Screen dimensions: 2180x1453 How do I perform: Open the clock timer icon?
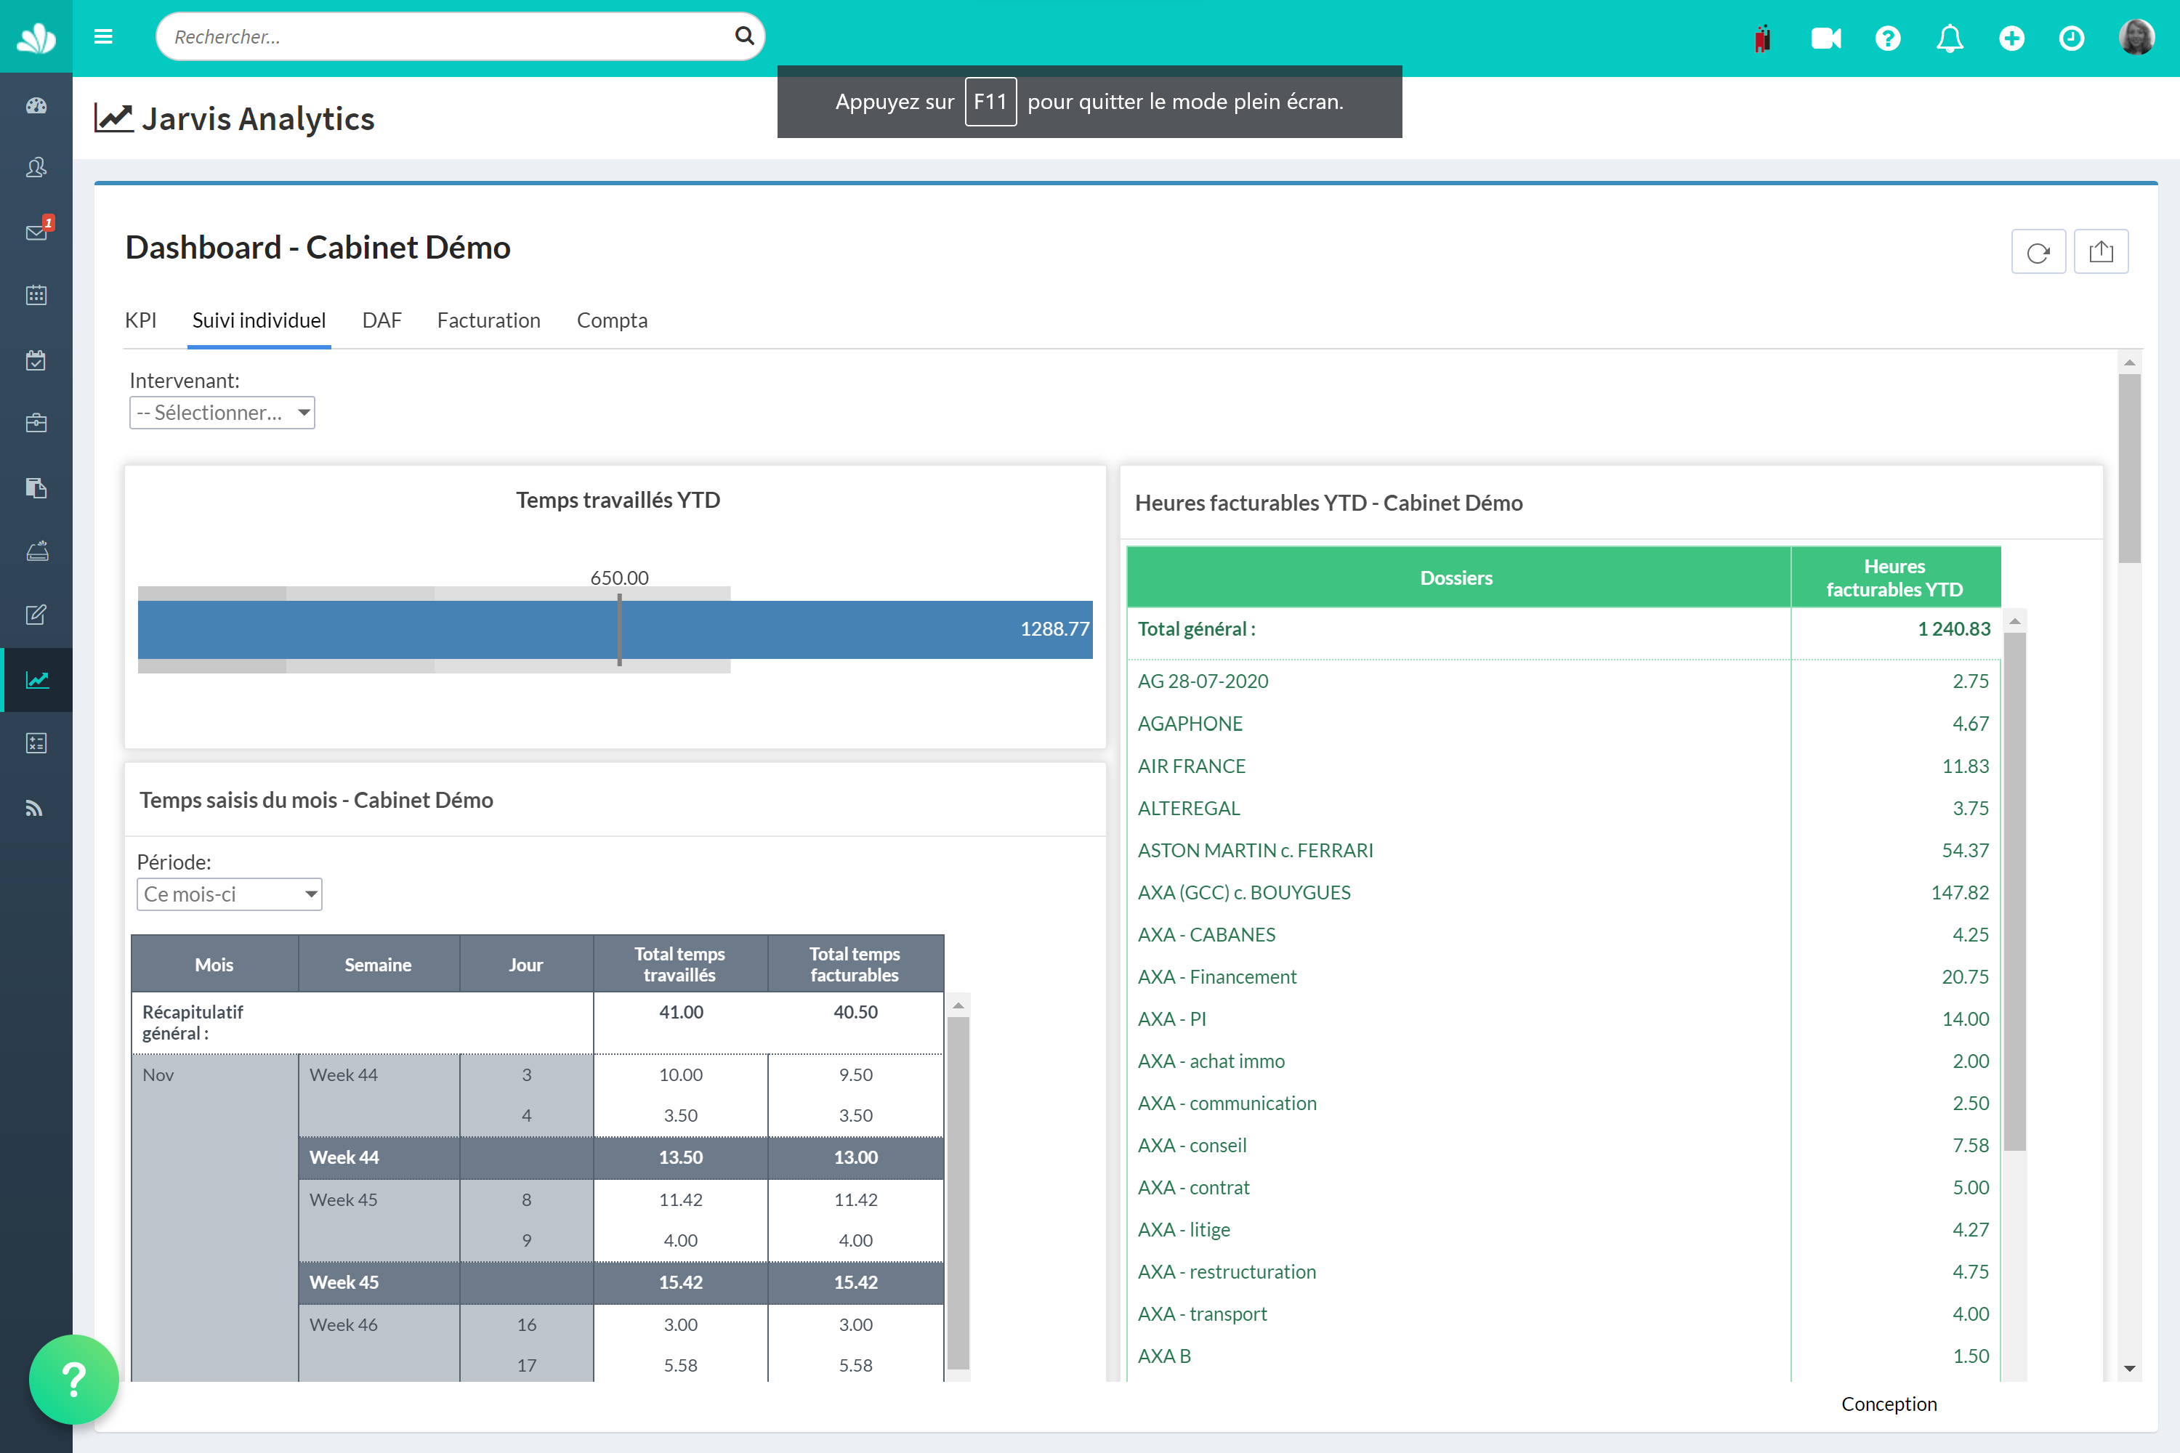2072,38
